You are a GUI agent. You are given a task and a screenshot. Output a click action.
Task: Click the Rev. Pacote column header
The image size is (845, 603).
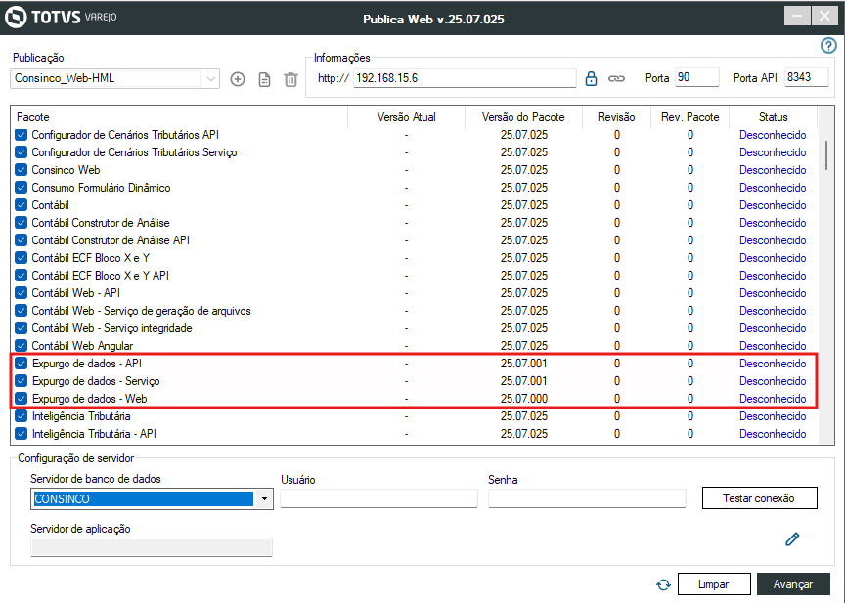coord(689,117)
